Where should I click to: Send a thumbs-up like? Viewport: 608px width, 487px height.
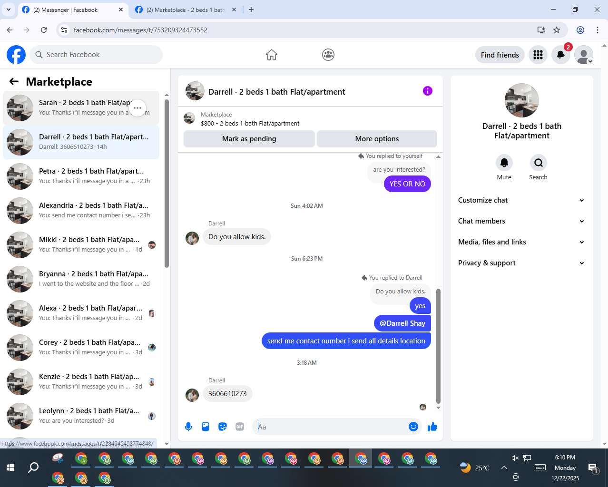click(x=432, y=427)
